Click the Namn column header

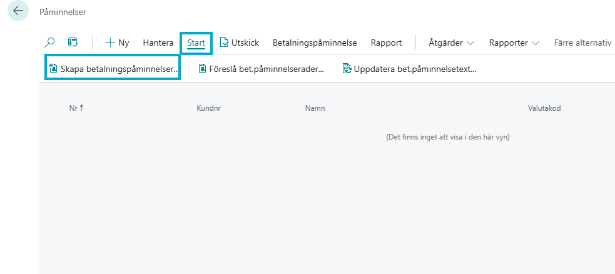[315, 108]
